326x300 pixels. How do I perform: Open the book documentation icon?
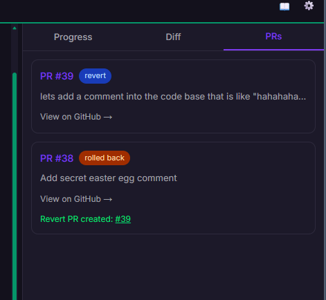tap(284, 6)
